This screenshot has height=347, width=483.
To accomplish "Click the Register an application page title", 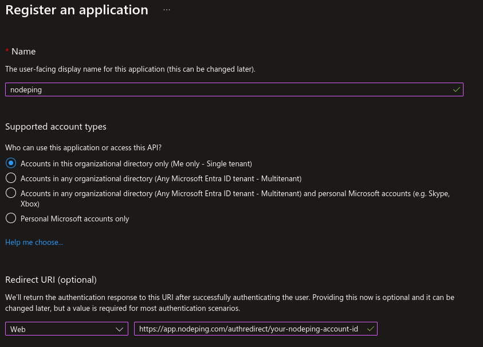I will point(77,10).
